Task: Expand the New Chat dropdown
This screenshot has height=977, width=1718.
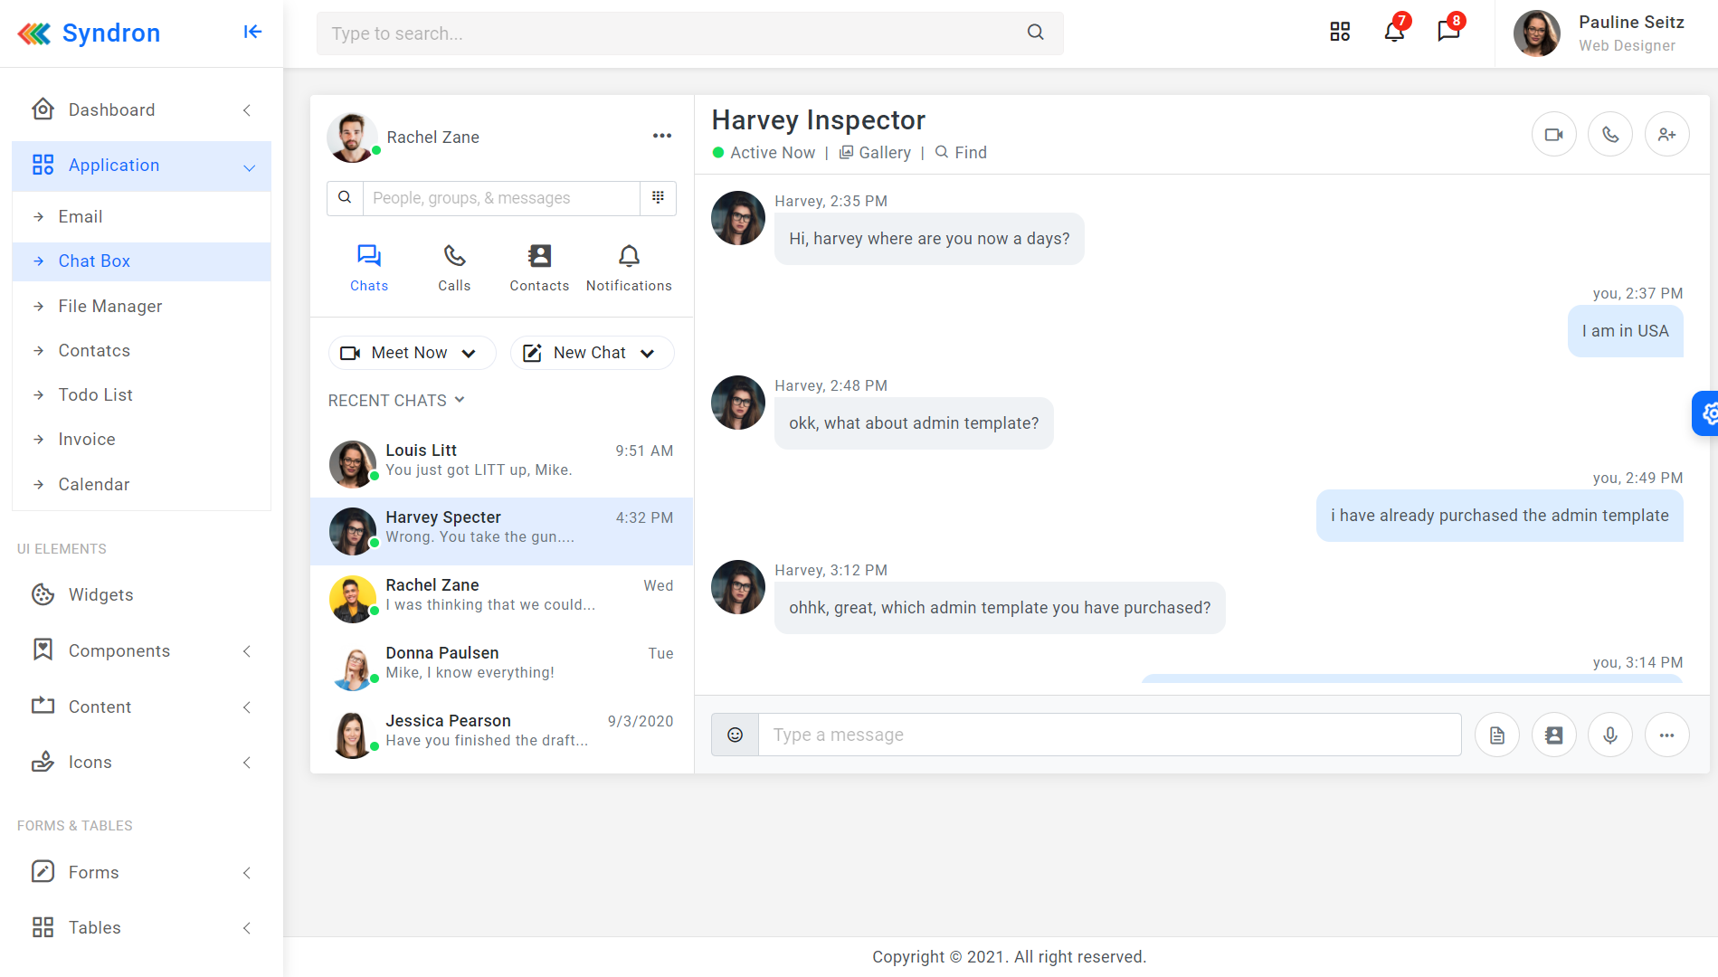Action: [593, 353]
